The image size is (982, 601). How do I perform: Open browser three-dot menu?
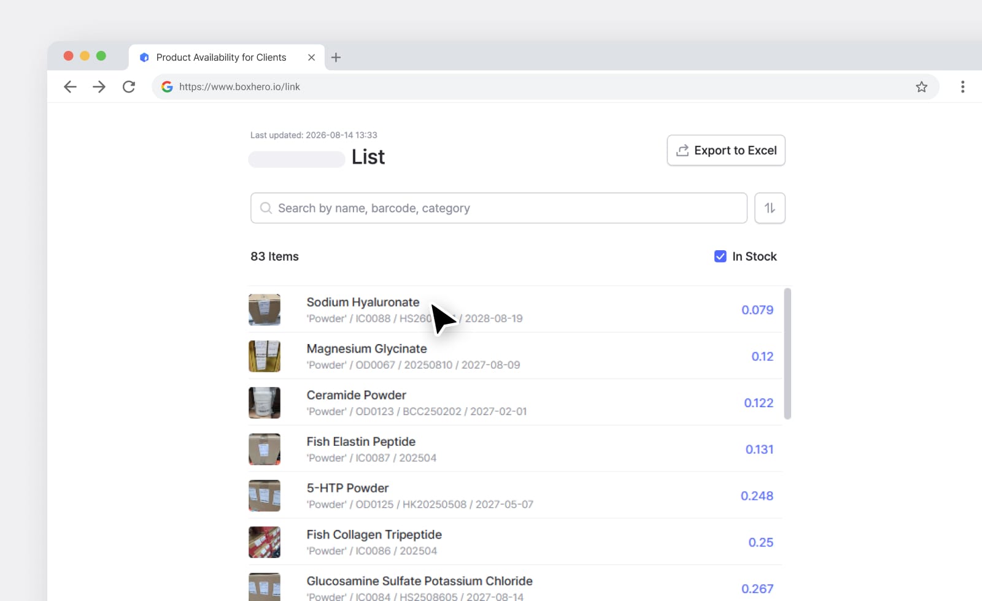point(962,86)
